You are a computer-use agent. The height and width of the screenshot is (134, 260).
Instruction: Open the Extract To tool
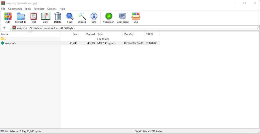(21, 18)
